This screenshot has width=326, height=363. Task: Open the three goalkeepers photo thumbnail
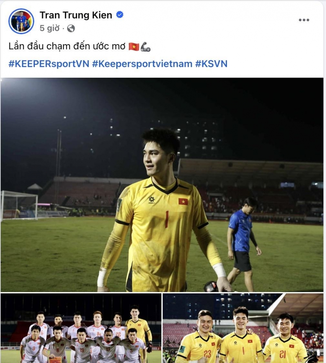point(243,328)
